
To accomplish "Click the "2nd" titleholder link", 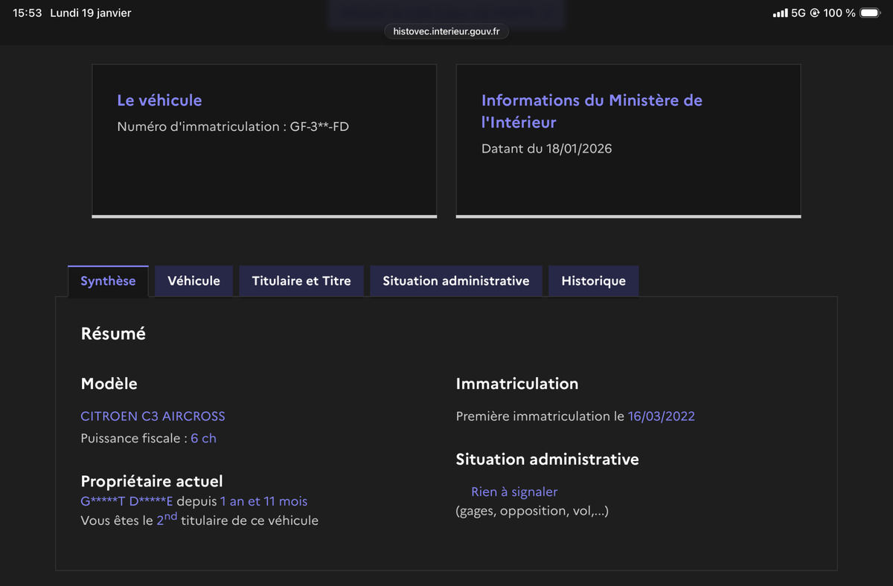I will (165, 521).
